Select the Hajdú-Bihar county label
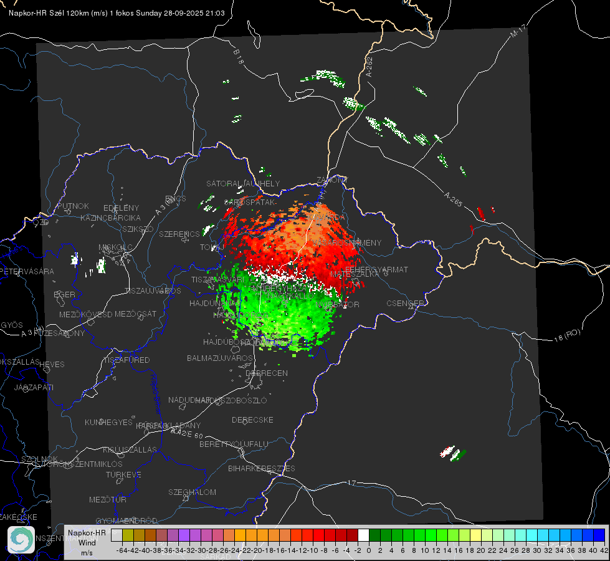Image resolution: width=610 pixels, height=561 pixels. tap(156, 394)
